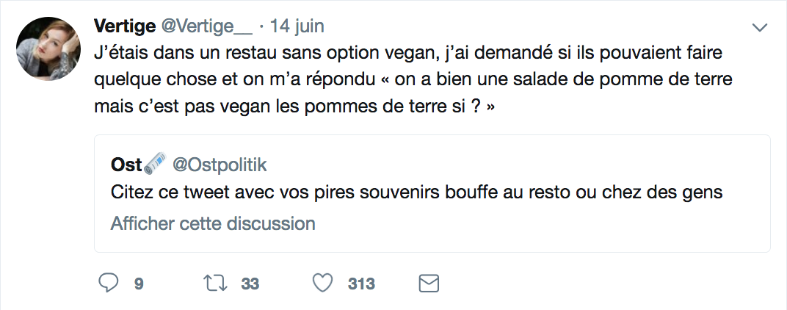This screenshot has width=787, height=310.
Task: Click the newspaper emoji beside Ost
Action: (x=155, y=165)
